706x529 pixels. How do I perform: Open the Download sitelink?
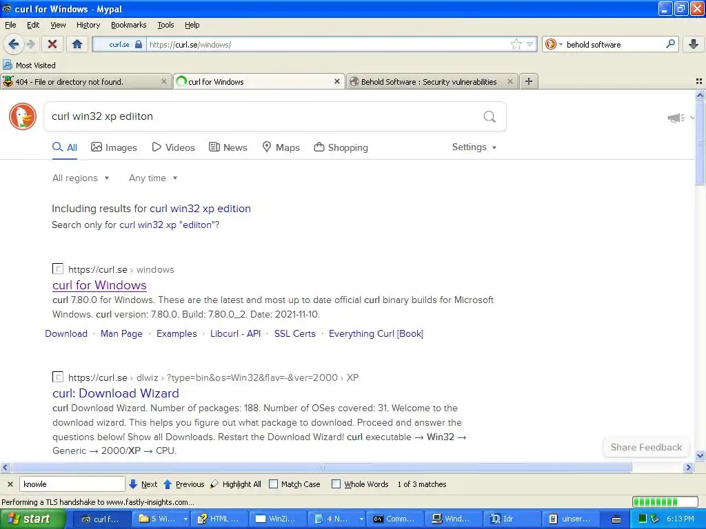pos(66,334)
